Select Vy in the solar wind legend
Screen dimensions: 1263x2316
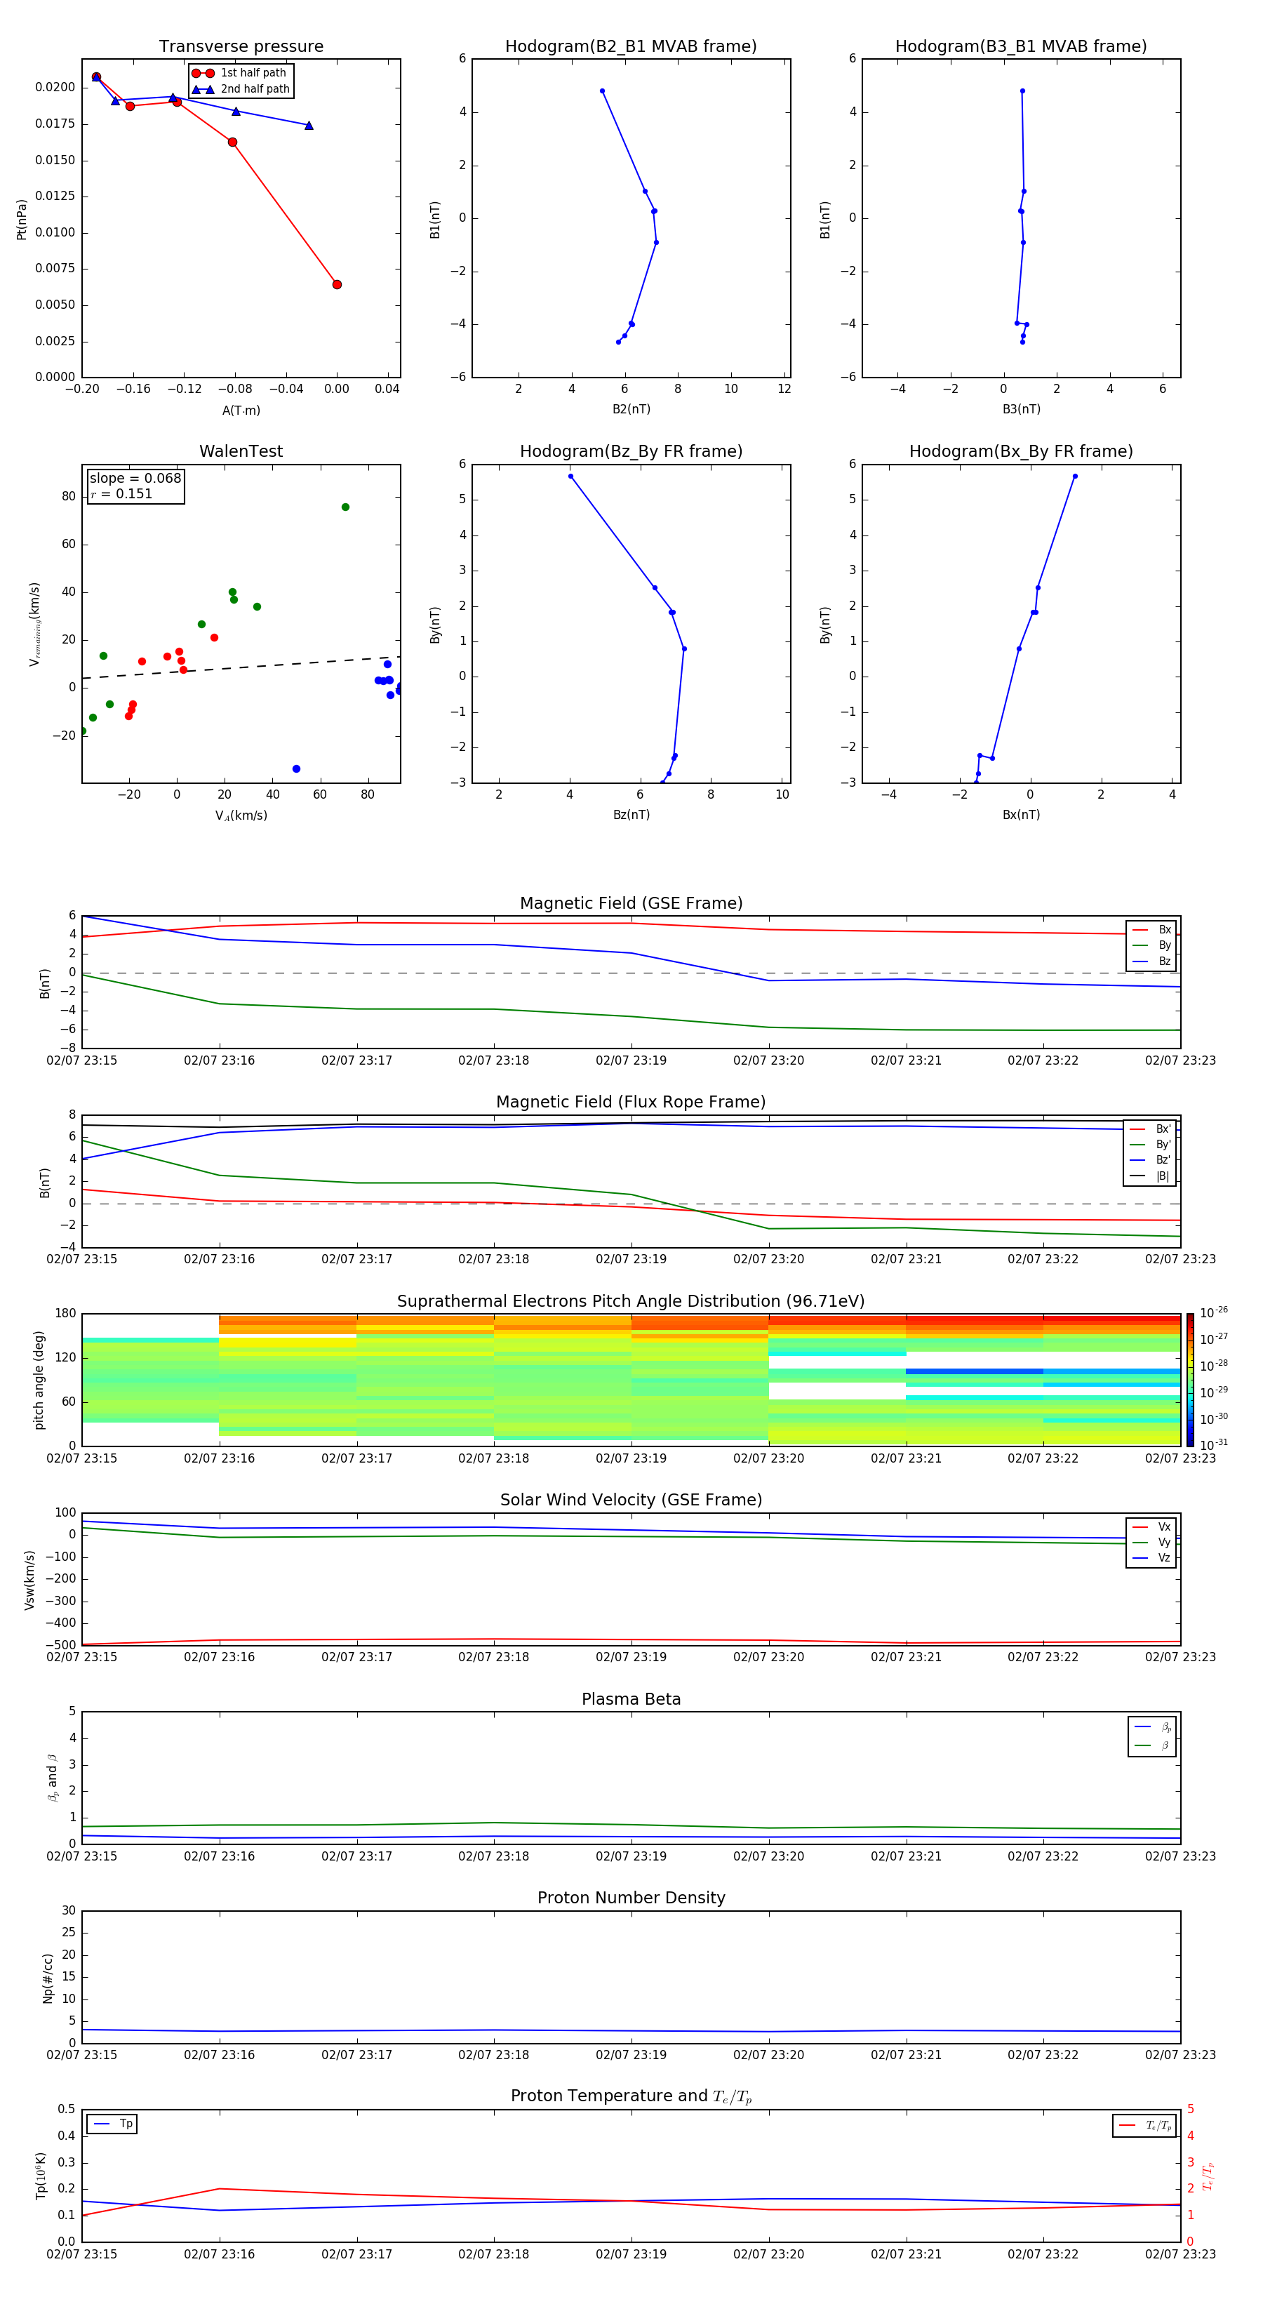[x=1151, y=1542]
